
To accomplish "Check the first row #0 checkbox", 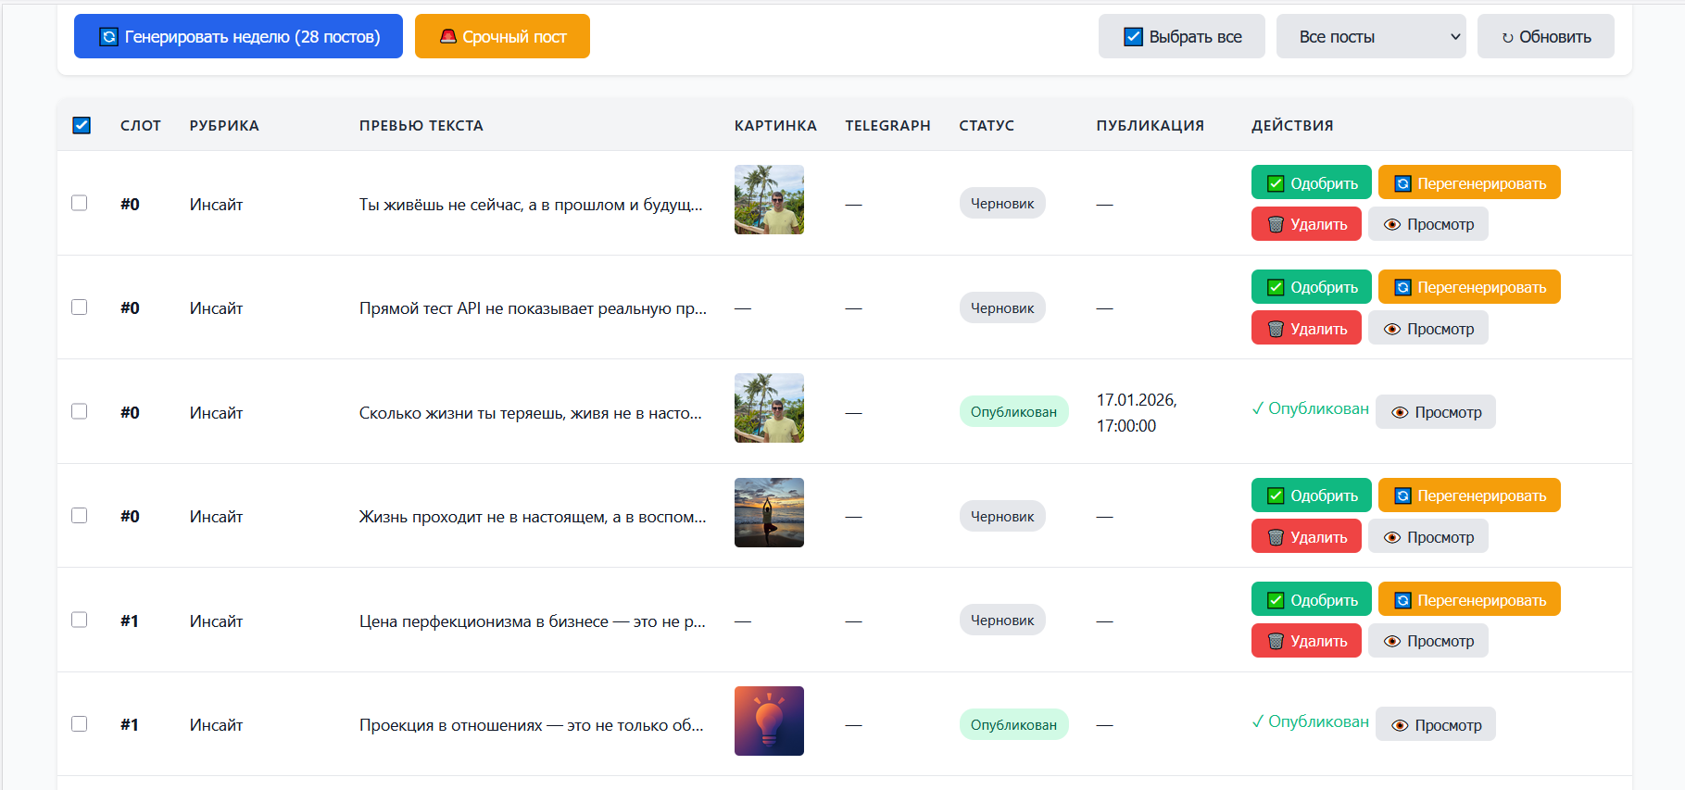I will tap(80, 203).
